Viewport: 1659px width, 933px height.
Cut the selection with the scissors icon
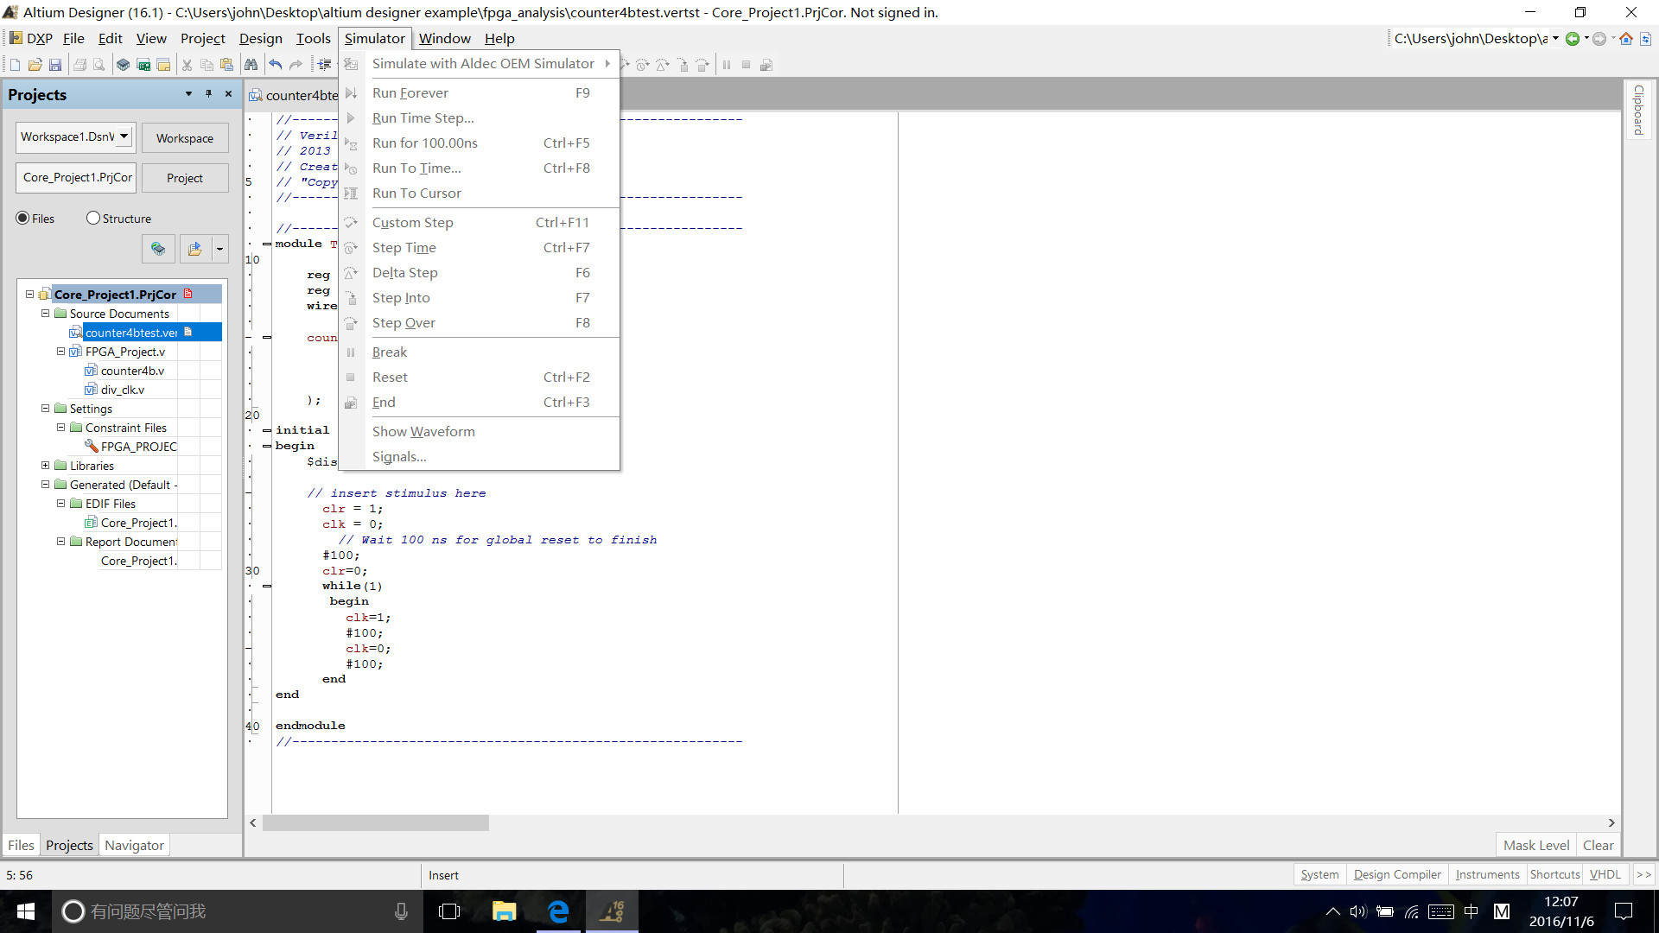pos(187,65)
